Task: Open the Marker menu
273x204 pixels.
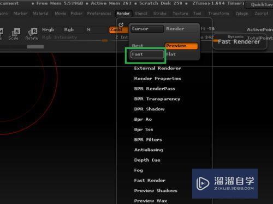Action: click(x=20, y=14)
